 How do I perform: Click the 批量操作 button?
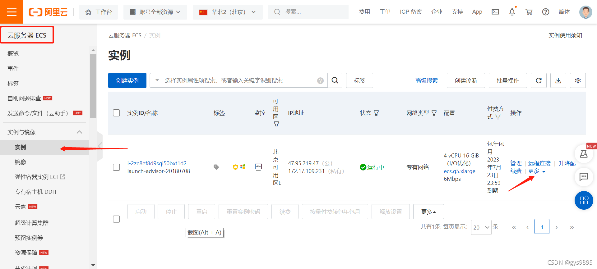pyautogui.click(x=508, y=80)
